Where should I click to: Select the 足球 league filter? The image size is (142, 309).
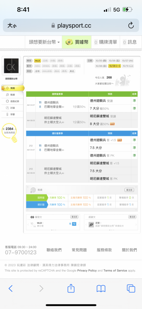pos(37,71)
